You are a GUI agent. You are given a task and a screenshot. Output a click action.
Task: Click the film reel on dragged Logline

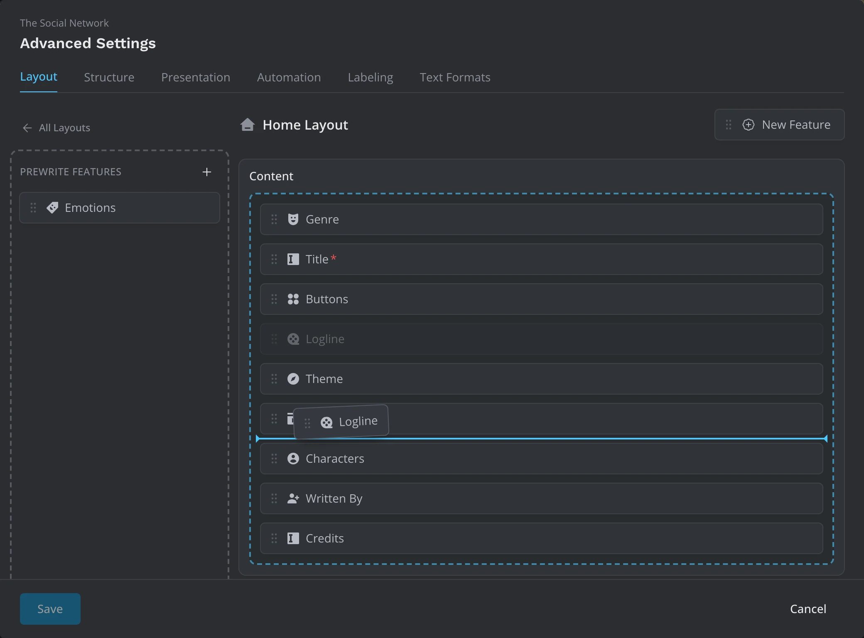click(x=326, y=423)
